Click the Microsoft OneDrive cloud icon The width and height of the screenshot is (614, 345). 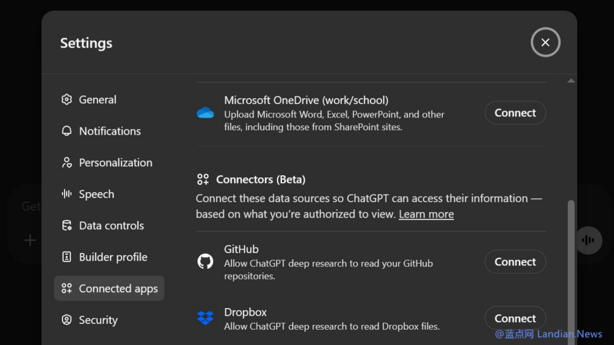205,113
